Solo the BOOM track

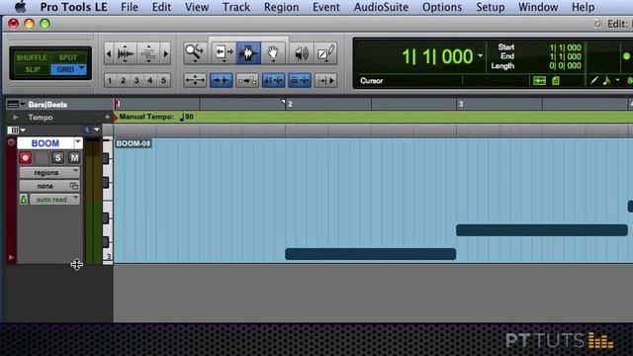tap(57, 158)
